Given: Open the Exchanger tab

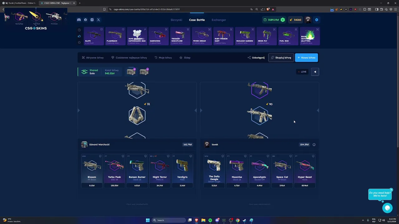Looking at the screenshot, I should pyautogui.click(x=219, y=20).
